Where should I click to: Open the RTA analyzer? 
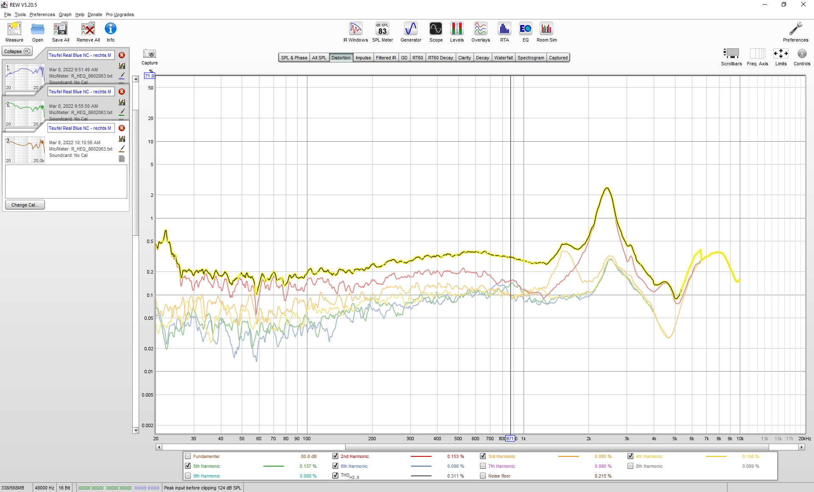pyautogui.click(x=504, y=32)
